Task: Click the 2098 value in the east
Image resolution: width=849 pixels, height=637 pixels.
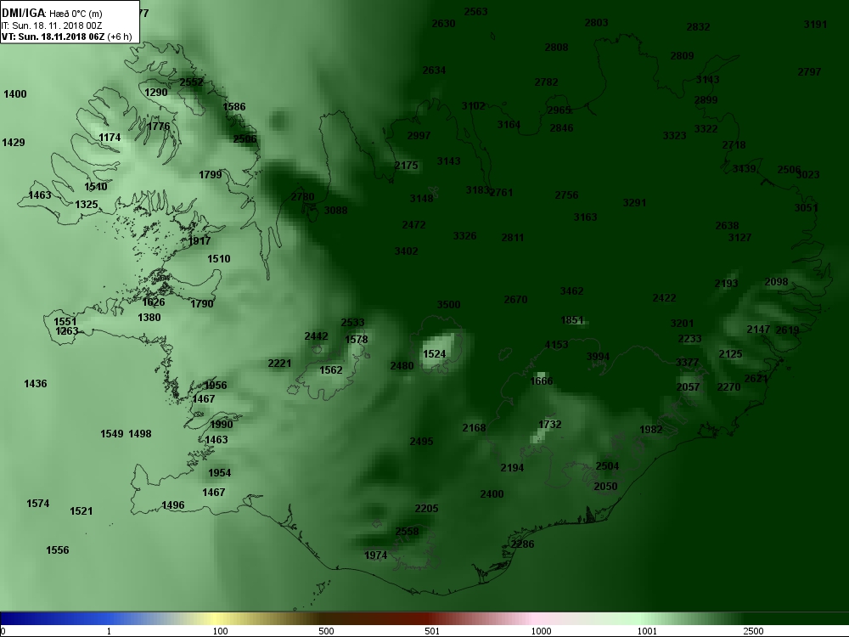Action: pyautogui.click(x=776, y=282)
